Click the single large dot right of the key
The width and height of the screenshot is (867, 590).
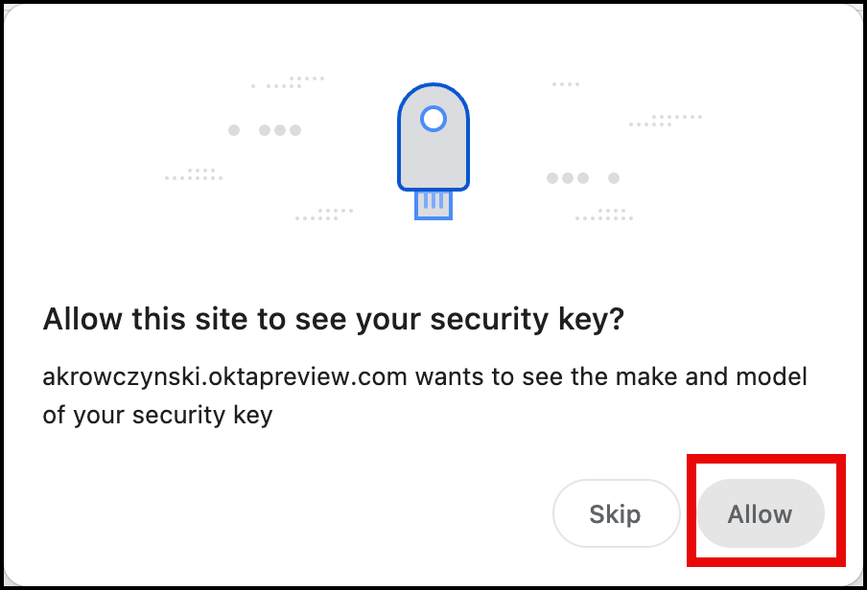614,178
